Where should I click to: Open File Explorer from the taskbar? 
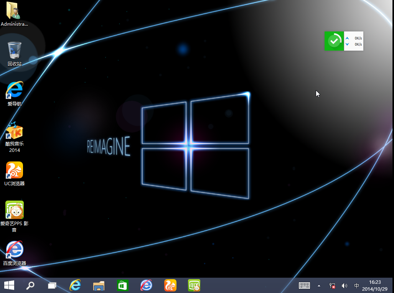99,286
